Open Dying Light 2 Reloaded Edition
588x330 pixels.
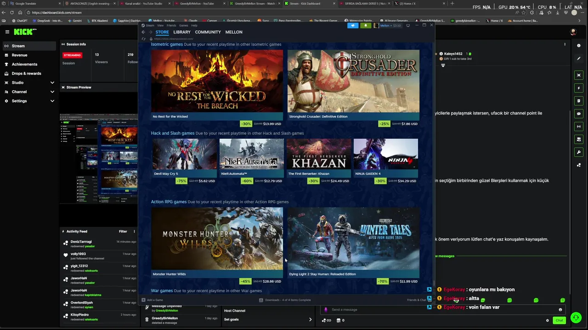pos(353,242)
